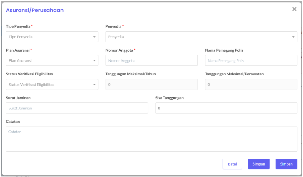Open the Tipe Penyedia dropdown field
This screenshot has height=177, width=303.
(49, 37)
